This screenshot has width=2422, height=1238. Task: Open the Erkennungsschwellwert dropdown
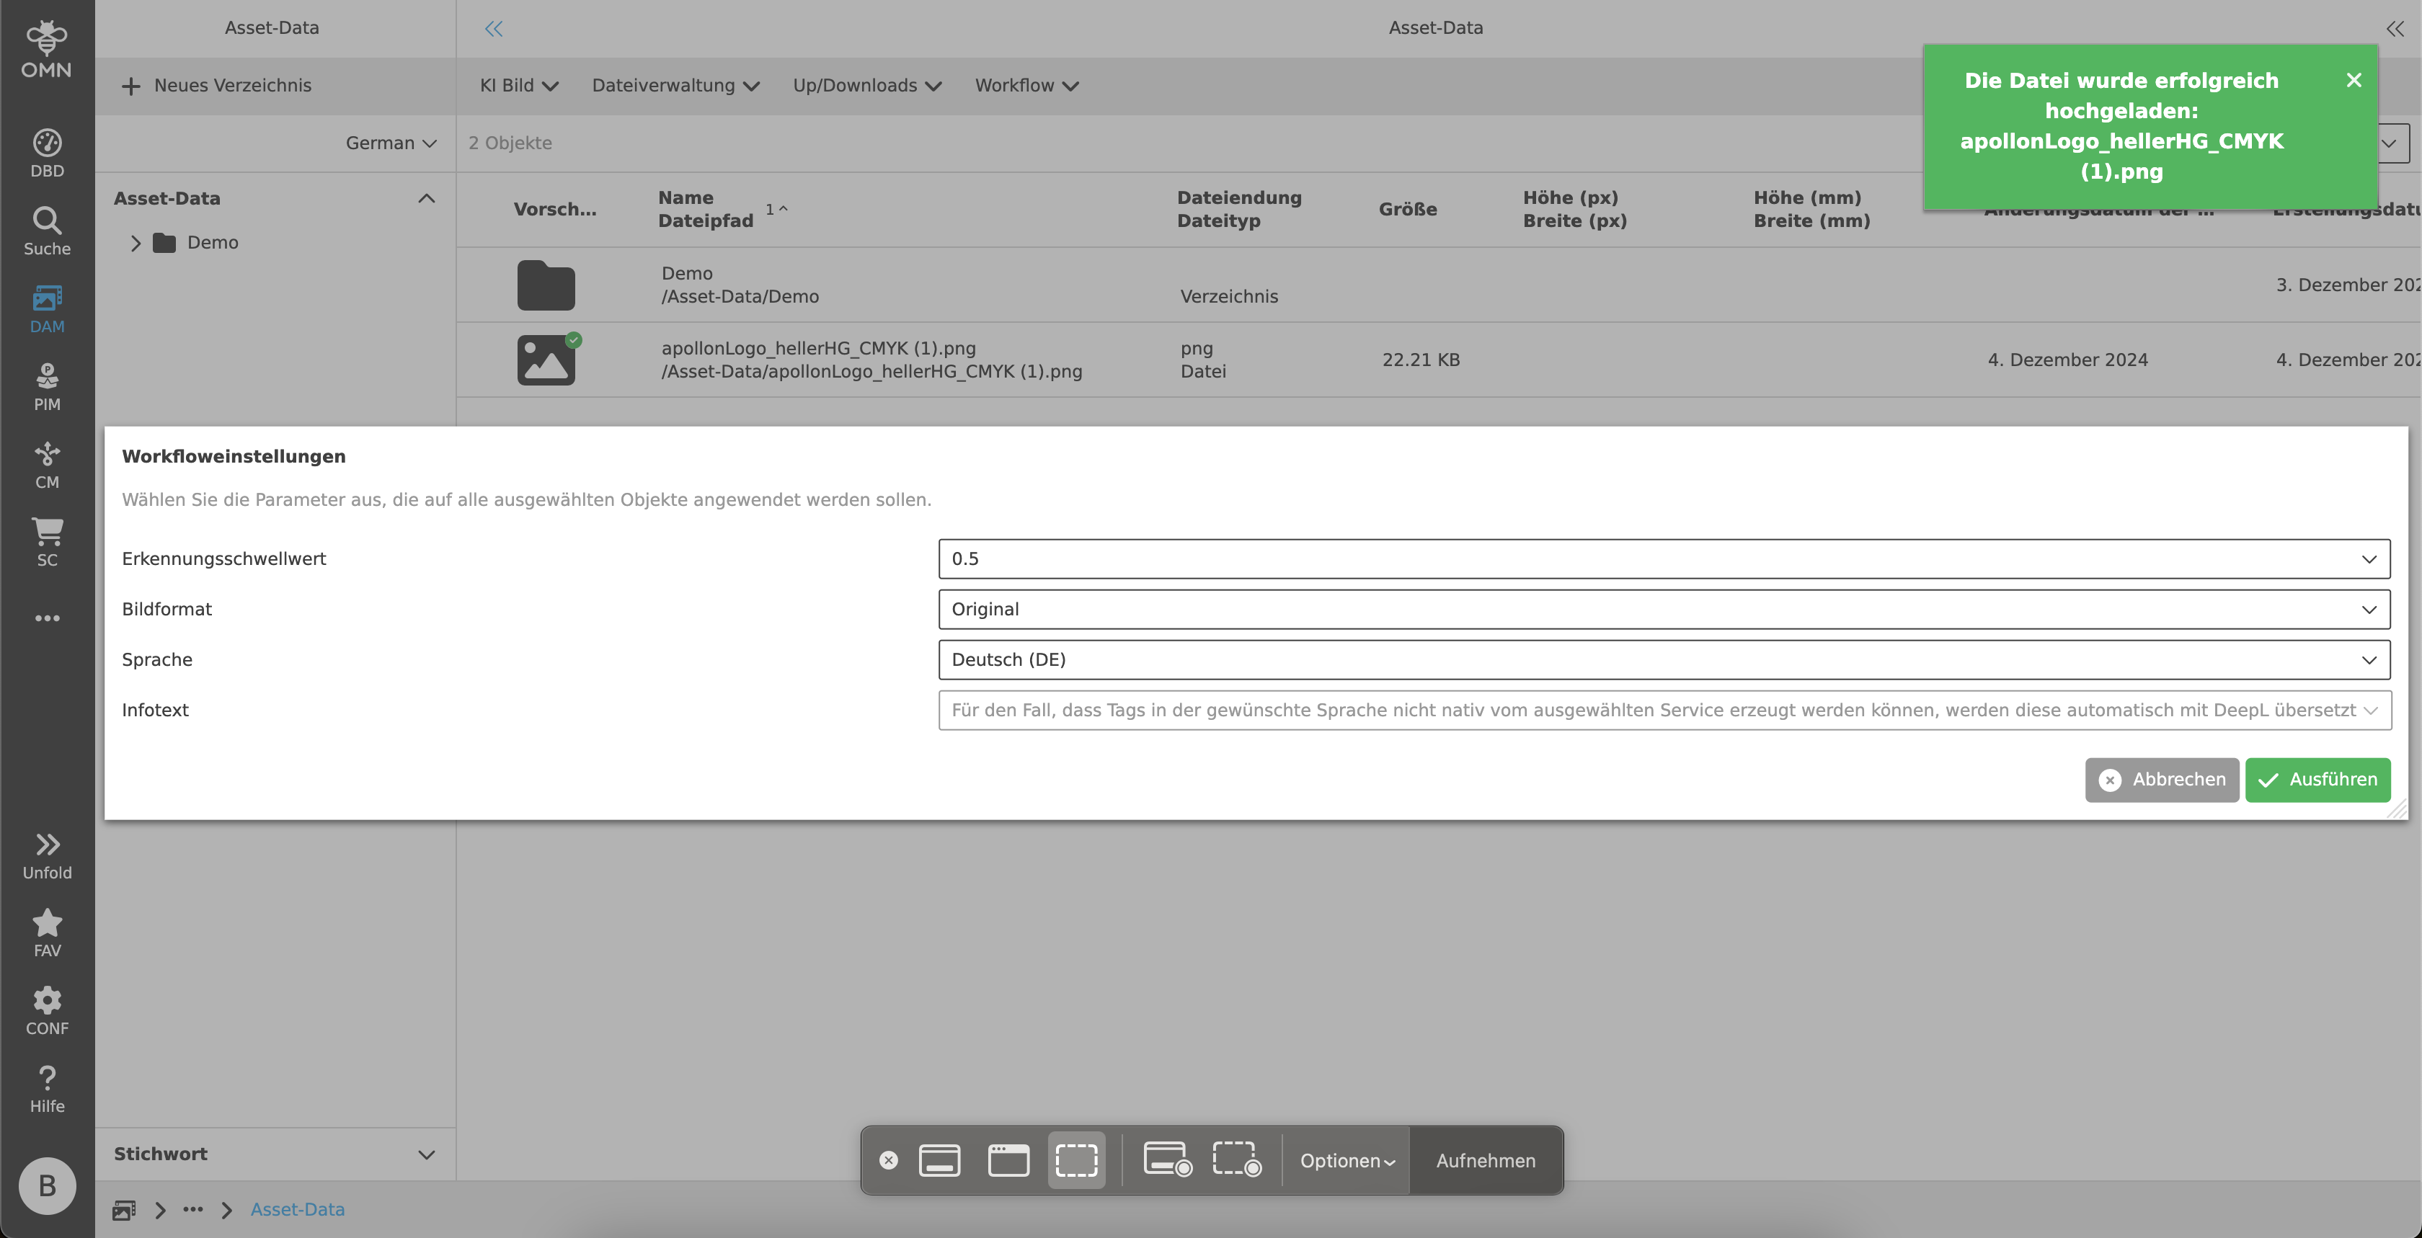tap(1663, 558)
